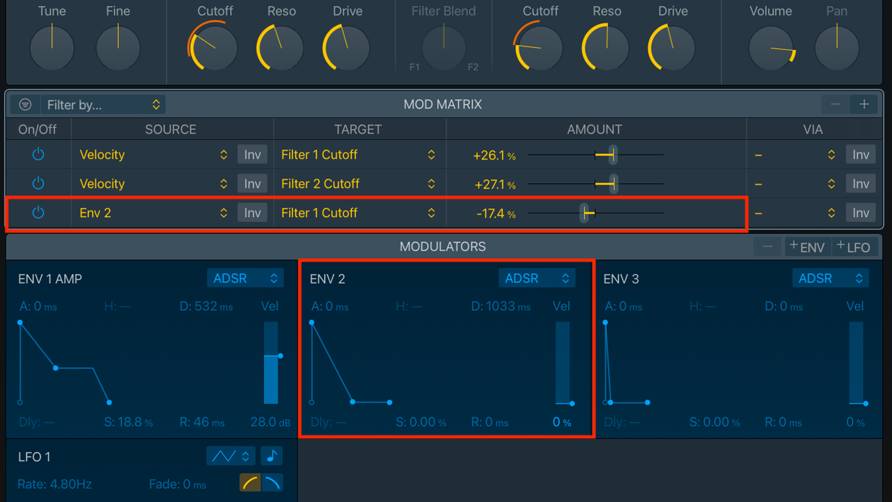The height and width of the screenshot is (502, 892).
Task: Open the Mod Matrix filter hamburger menu
Action: [25, 104]
